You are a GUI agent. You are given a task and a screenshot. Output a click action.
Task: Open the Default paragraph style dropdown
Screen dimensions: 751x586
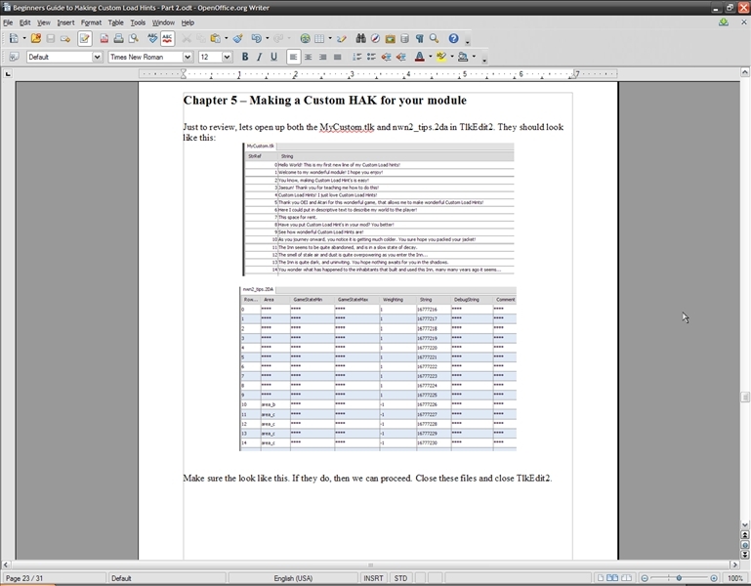(97, 58)
